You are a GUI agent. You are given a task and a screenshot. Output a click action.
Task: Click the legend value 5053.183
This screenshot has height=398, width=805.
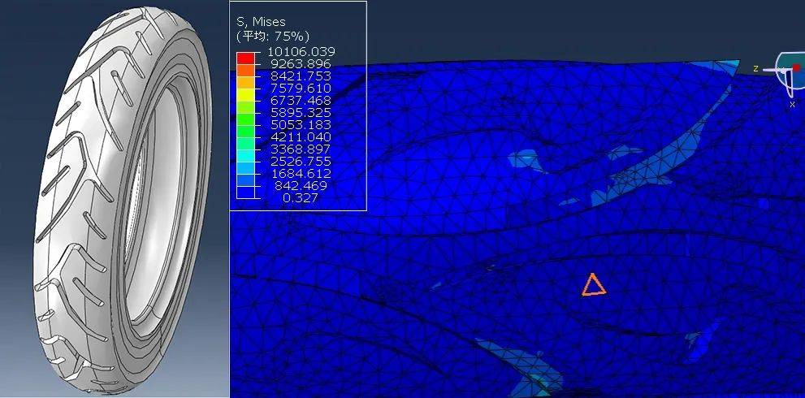[301, 125]
